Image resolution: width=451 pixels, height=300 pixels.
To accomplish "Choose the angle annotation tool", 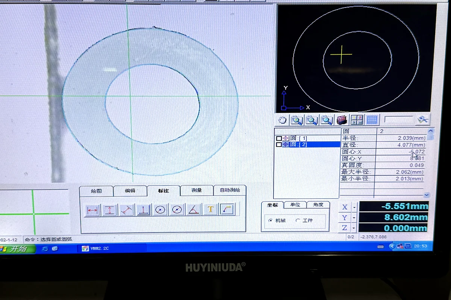I will [194, 210].
